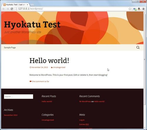Select the Hyokatu Test browser tab

click(x=16, y=5)
